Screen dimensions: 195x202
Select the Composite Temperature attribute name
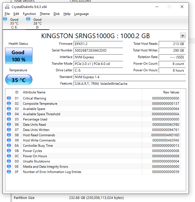(40, 104)
